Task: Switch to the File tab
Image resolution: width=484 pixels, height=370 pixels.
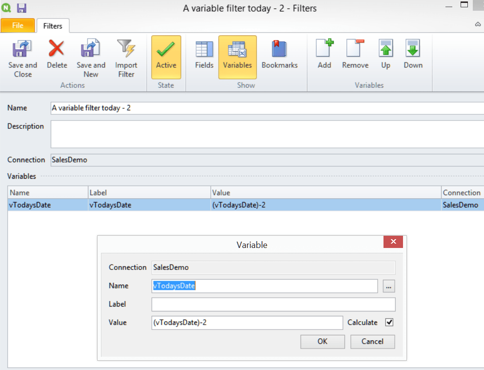Action: [x=18, y=25]
